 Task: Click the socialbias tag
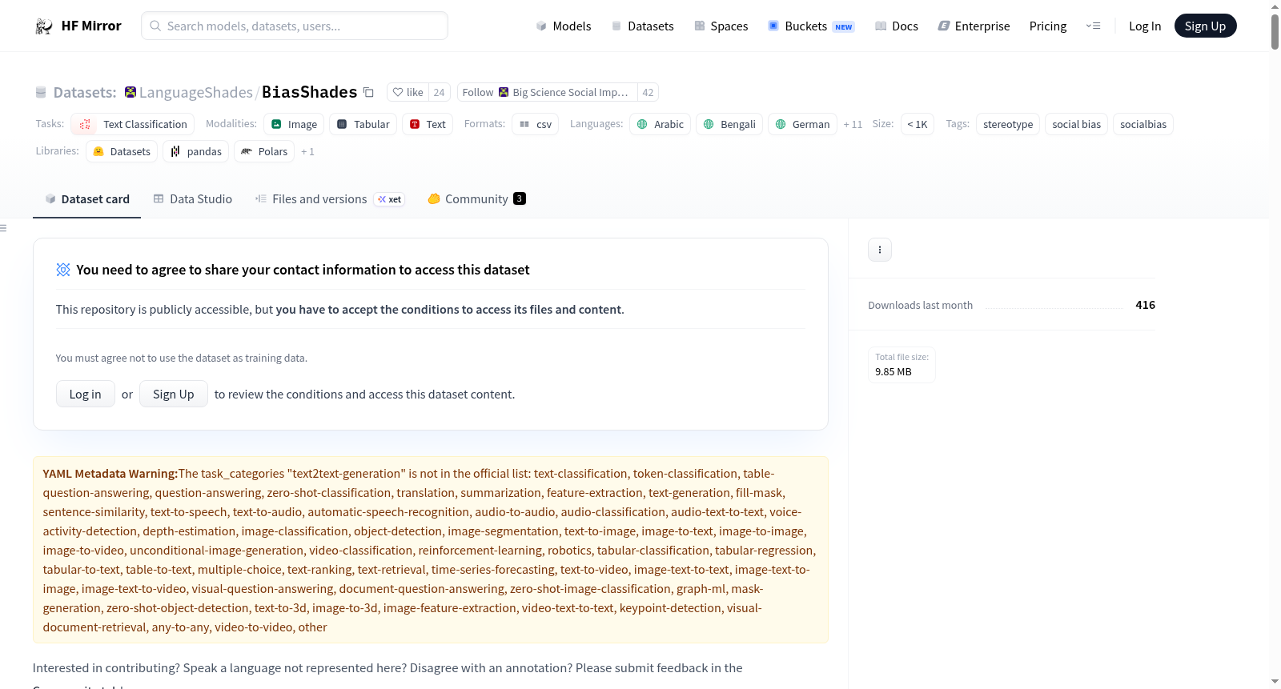click(1143, 124)
